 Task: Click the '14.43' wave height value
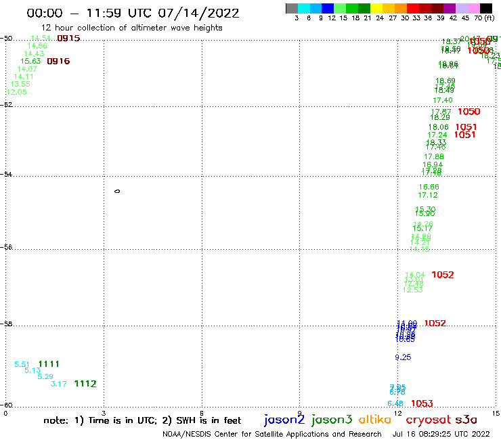(x=34, y=53)
